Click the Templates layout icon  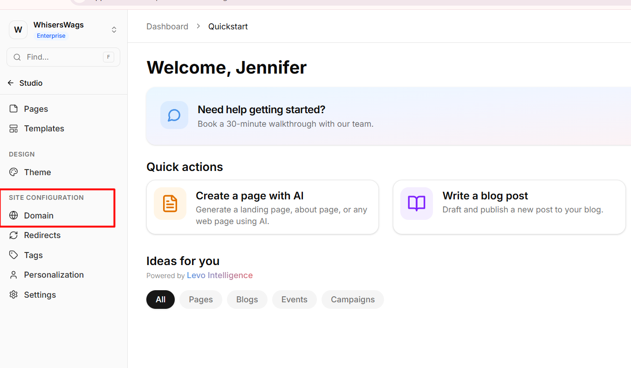click(14, 129)
